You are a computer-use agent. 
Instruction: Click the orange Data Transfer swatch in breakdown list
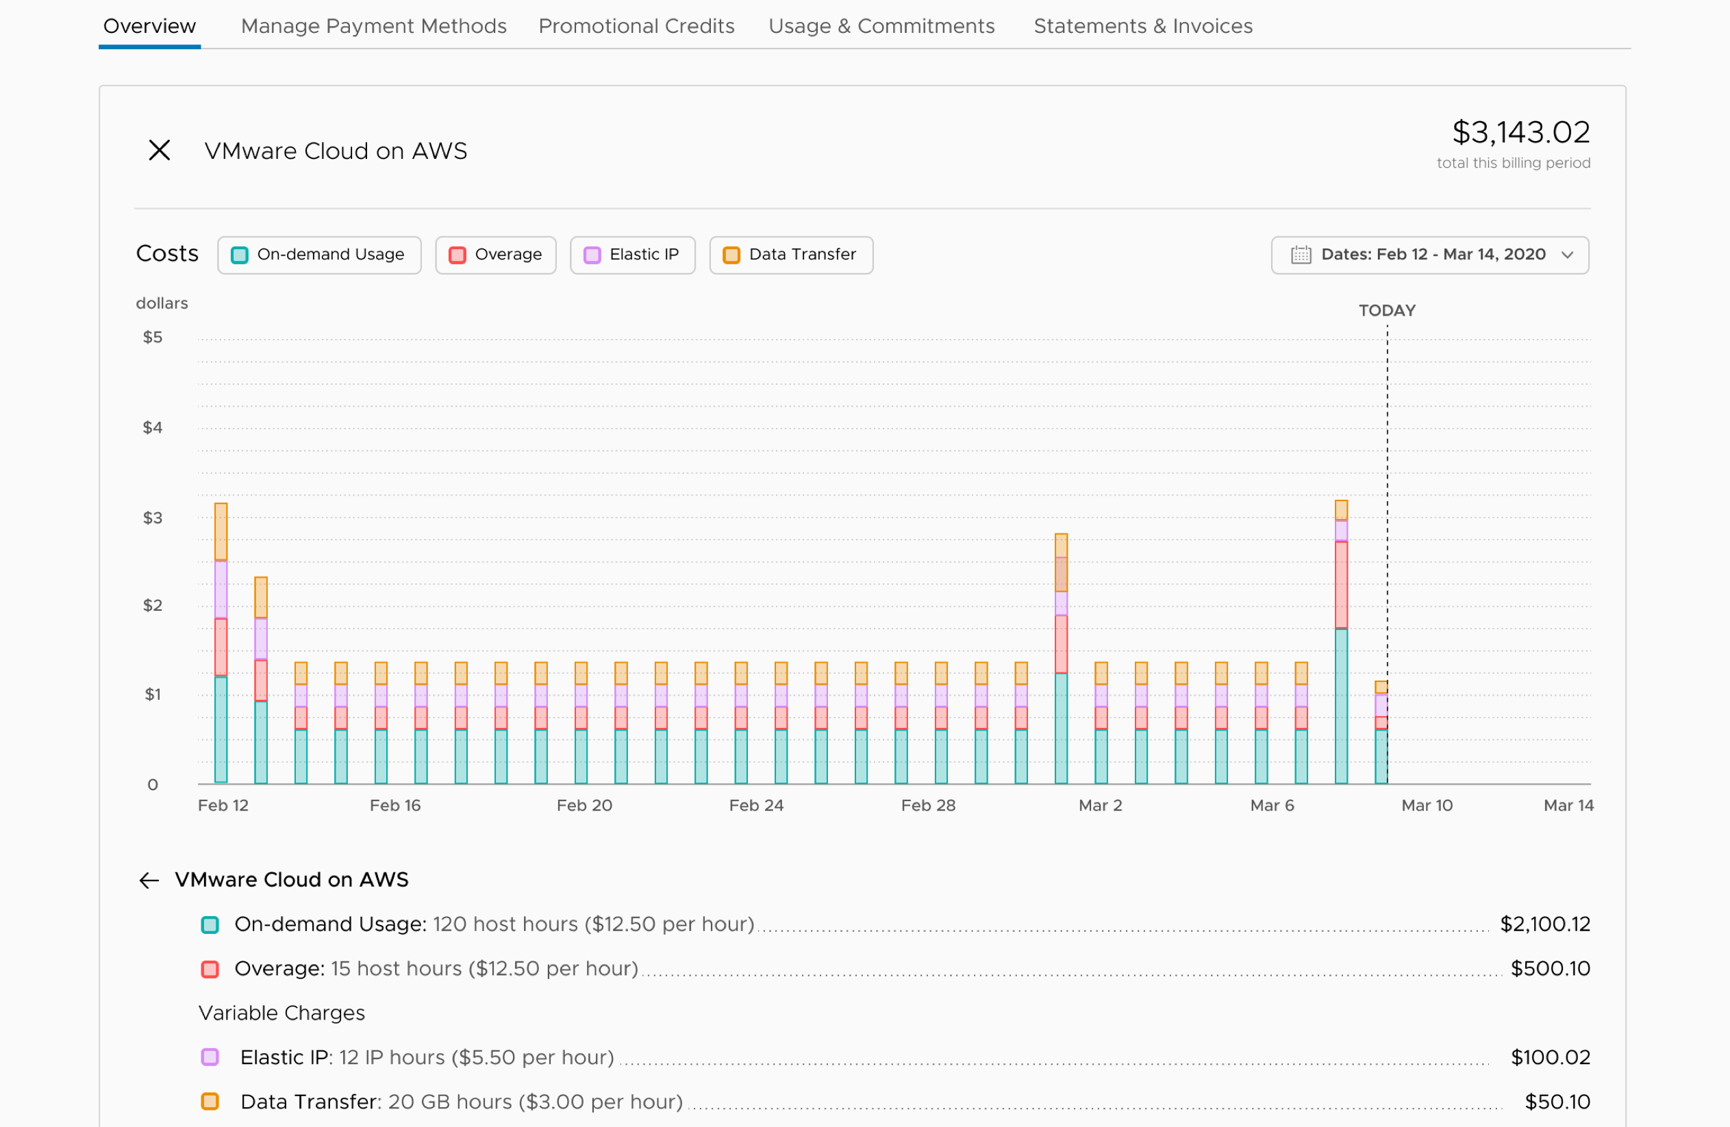pyautogui.click(x=210, y=1102)
